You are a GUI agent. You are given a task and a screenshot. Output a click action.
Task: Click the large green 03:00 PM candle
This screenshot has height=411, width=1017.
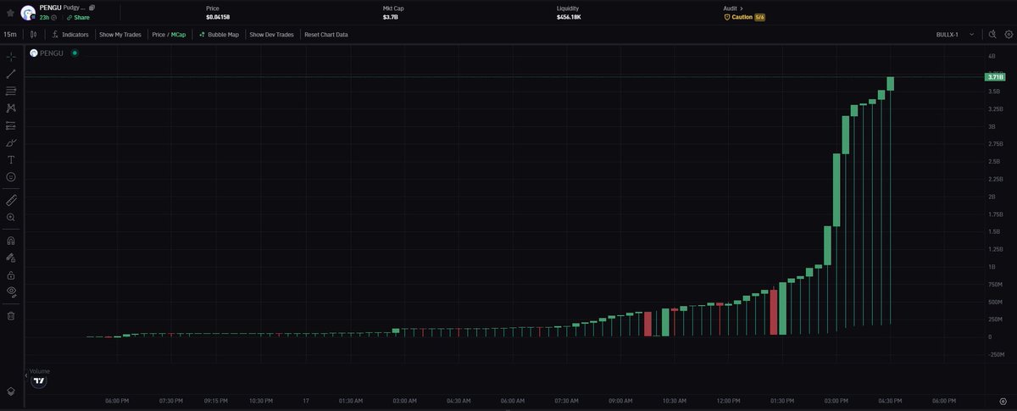(x=836, y=191)
